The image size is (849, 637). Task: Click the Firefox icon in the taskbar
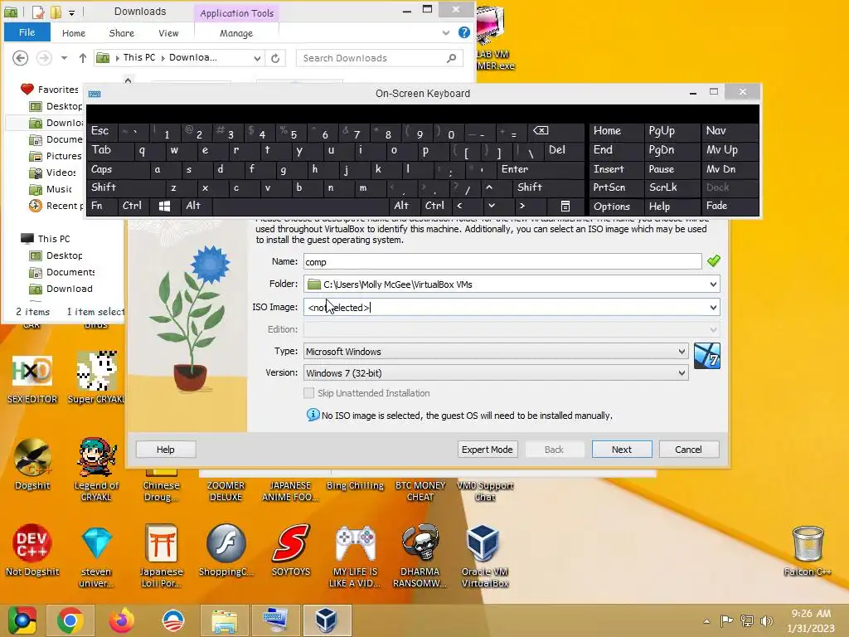122,620
